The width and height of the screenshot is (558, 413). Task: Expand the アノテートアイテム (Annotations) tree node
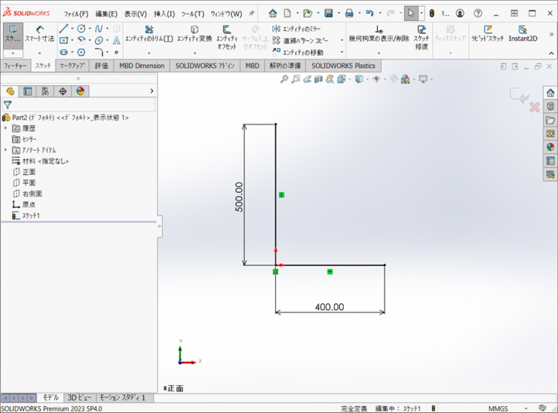tap(6, 150)
